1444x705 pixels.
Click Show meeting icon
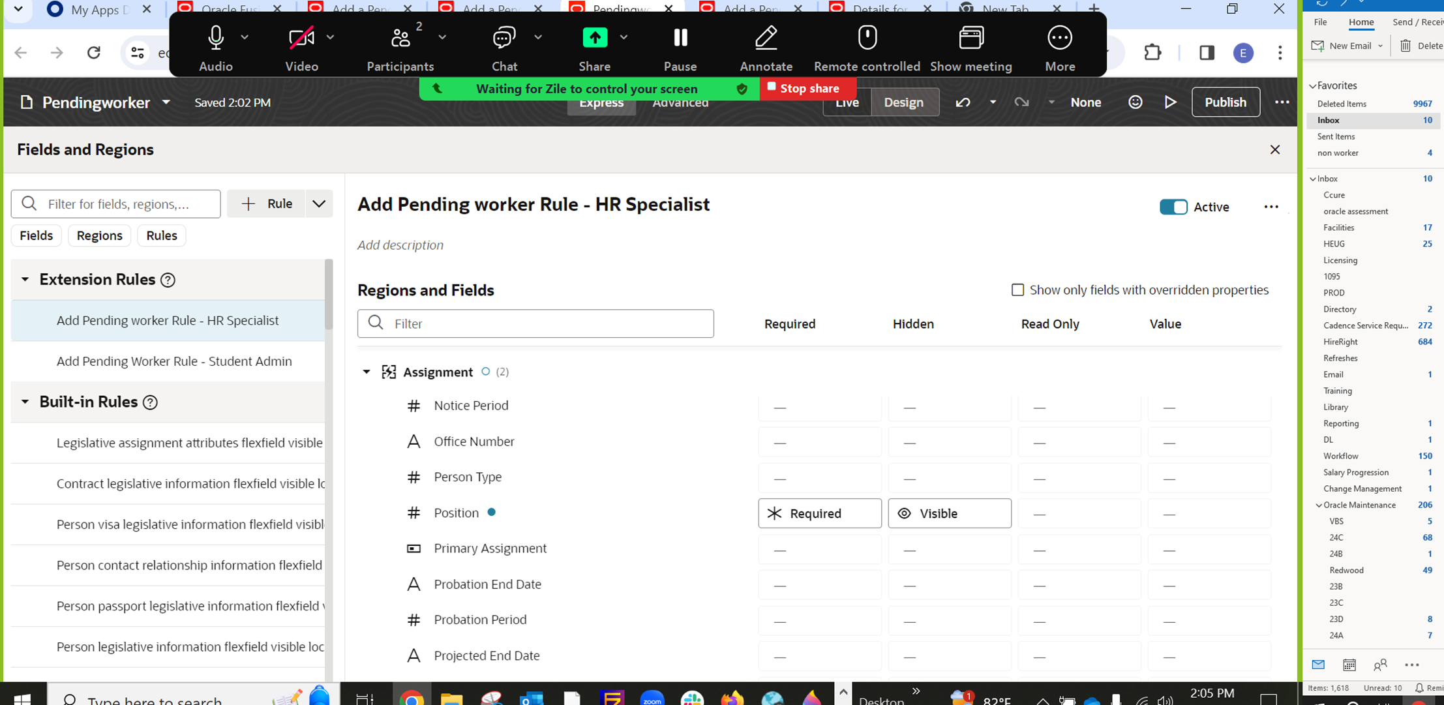[971, 38]
